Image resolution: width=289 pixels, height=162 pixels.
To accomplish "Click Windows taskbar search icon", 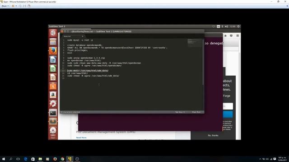I will pos(11,159).
